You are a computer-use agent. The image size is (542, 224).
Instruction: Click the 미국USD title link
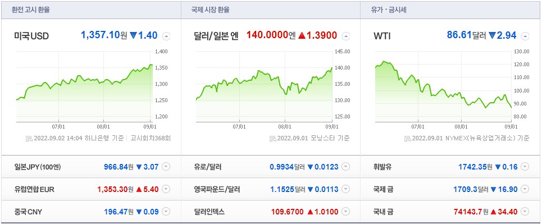(31, 36)
